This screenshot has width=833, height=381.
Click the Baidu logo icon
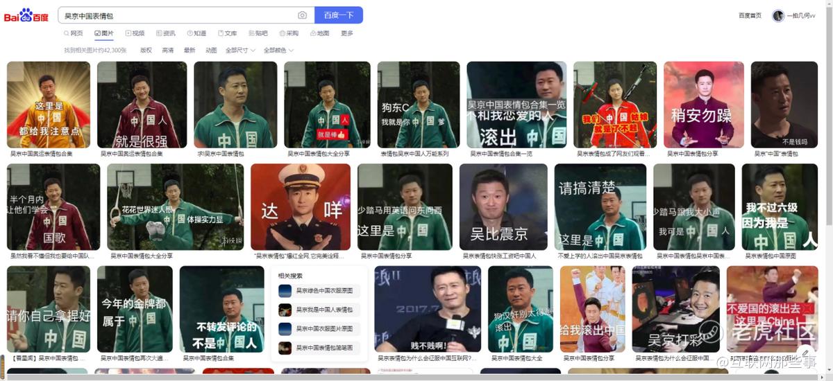(26, 15)
